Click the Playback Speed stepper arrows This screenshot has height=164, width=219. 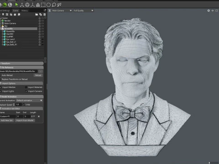point(14,105)
